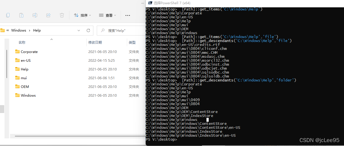Click the Corporate folder icon
The image size is (344, 146).
(17, 52)
